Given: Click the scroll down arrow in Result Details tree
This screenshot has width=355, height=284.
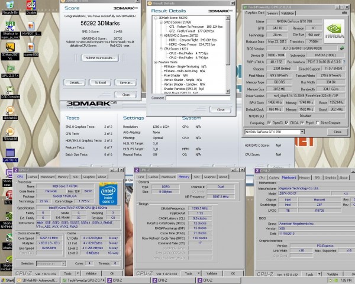Looking at the screenshot, I should coord(228,91).
